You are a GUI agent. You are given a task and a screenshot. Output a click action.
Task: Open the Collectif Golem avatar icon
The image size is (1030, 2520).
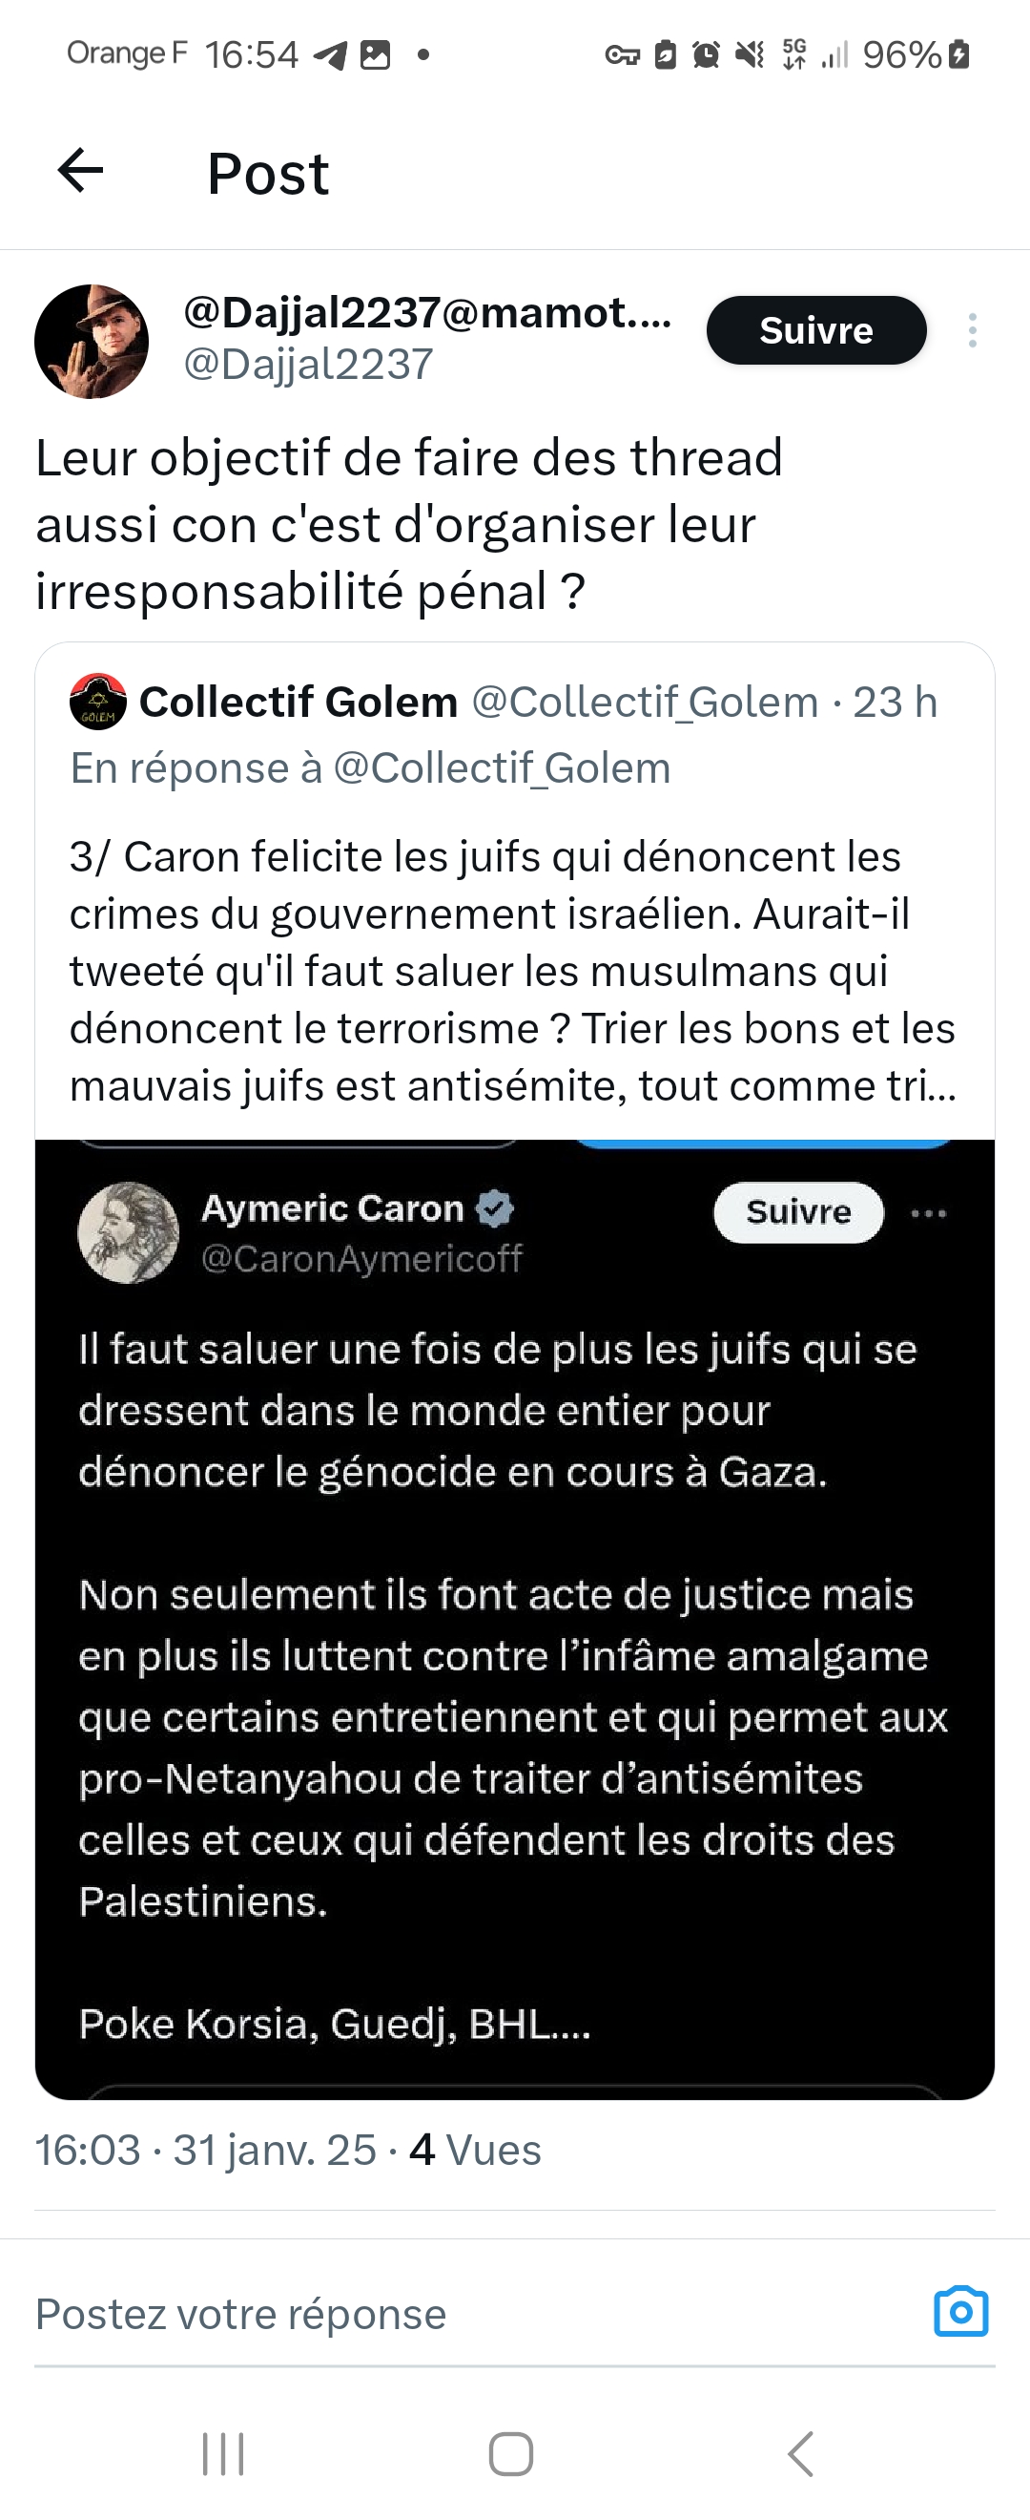[97, 703]
